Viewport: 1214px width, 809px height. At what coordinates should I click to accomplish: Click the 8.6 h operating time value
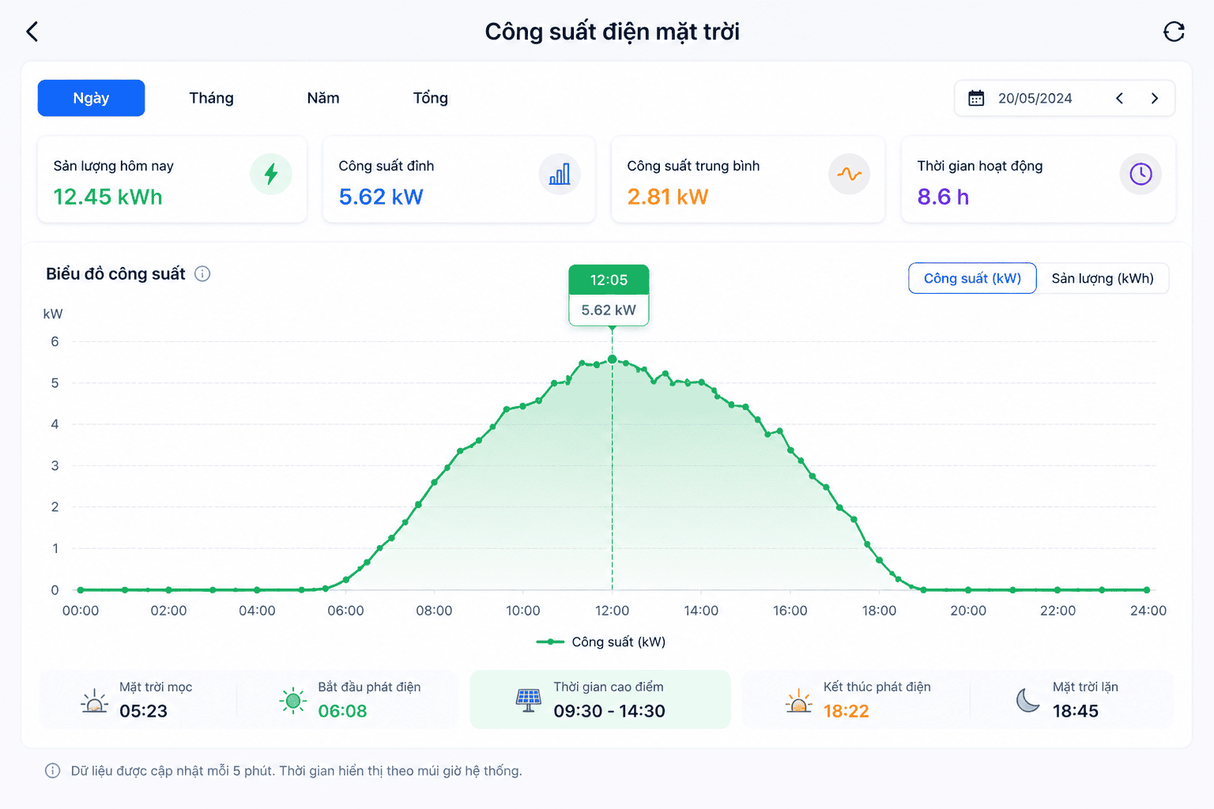pos(943,197)
